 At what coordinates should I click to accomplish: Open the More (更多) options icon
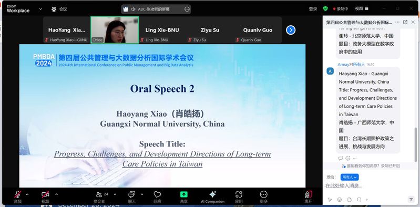[263, 194]
